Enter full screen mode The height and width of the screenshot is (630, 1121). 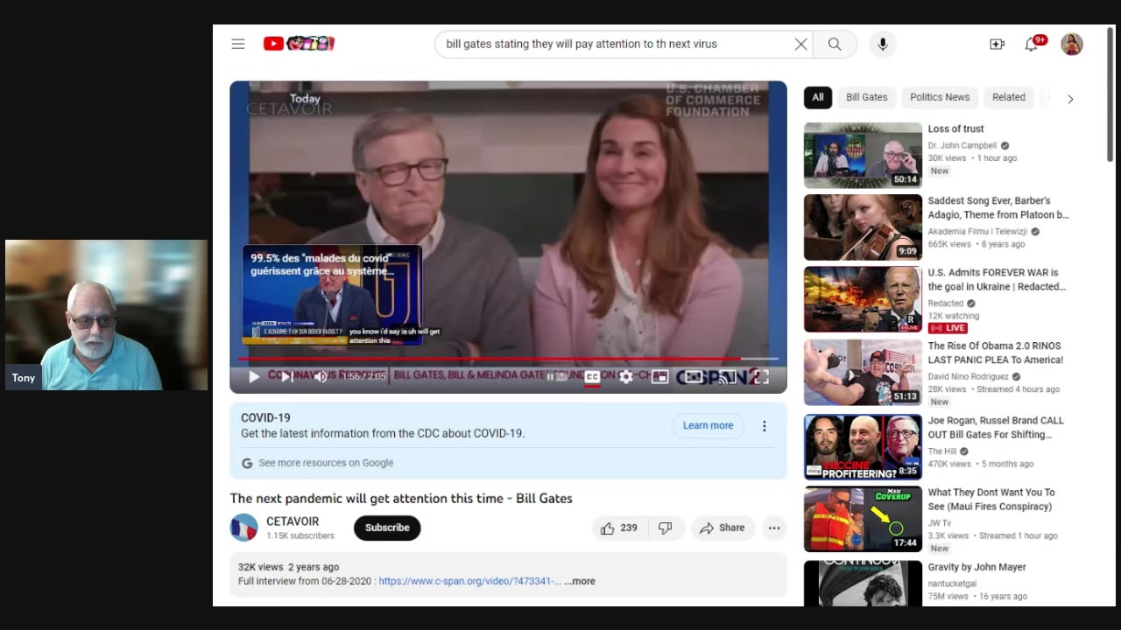[x=761, y=376]
